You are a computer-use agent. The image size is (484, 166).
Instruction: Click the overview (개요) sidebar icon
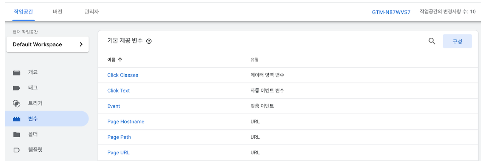click(x=16, y=72)
